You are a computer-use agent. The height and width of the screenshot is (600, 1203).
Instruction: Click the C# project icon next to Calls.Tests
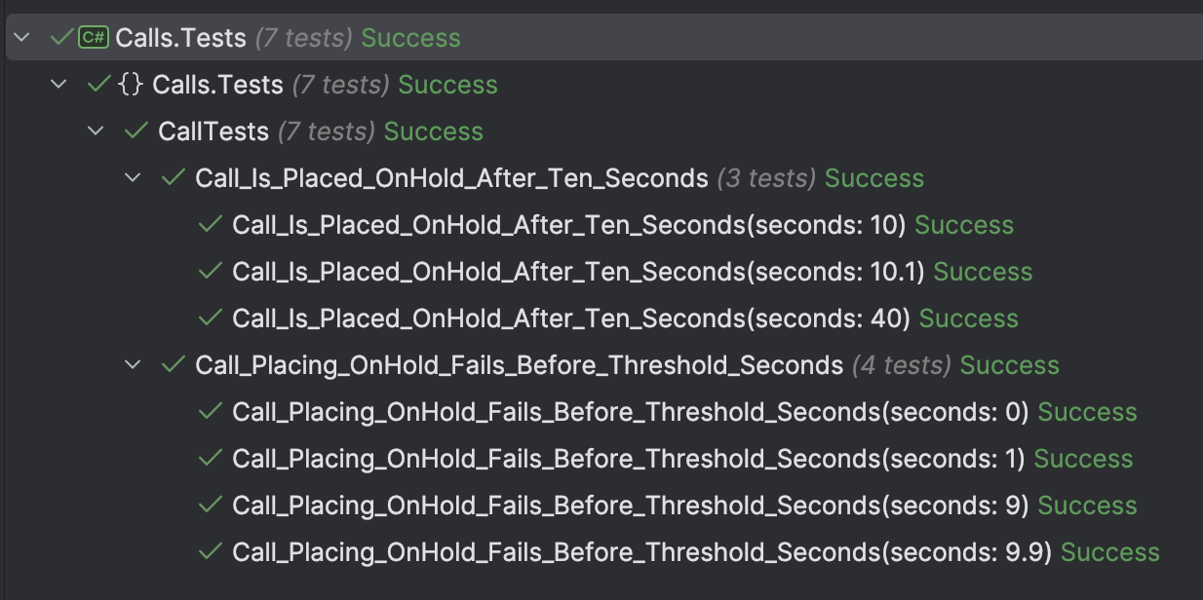(95, 38)
